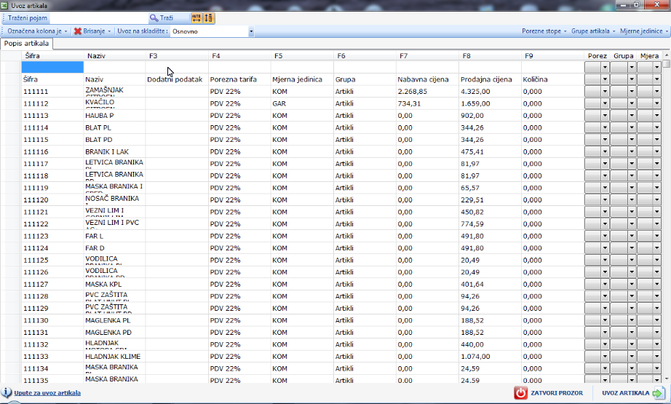Select MASKA KPL name cell
Image resolution: width=671 pixels, height=404 pixels.
(114, 284)
